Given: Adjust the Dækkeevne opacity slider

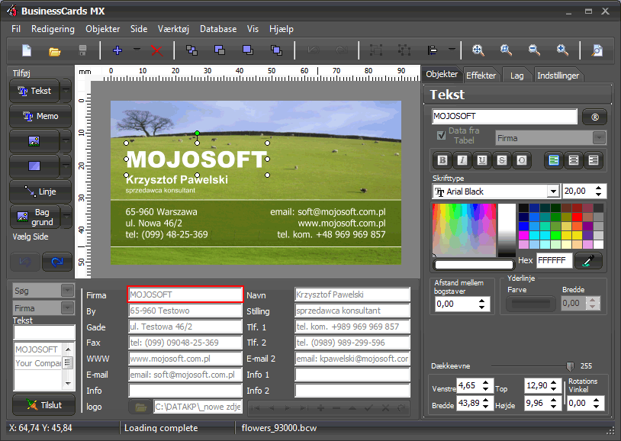Looking at the screenshot, I should click(x=570, y=366).
